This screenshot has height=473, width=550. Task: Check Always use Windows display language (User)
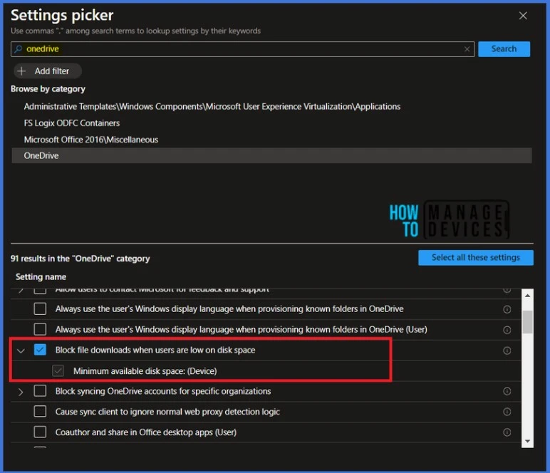click(x=40, y=330)
